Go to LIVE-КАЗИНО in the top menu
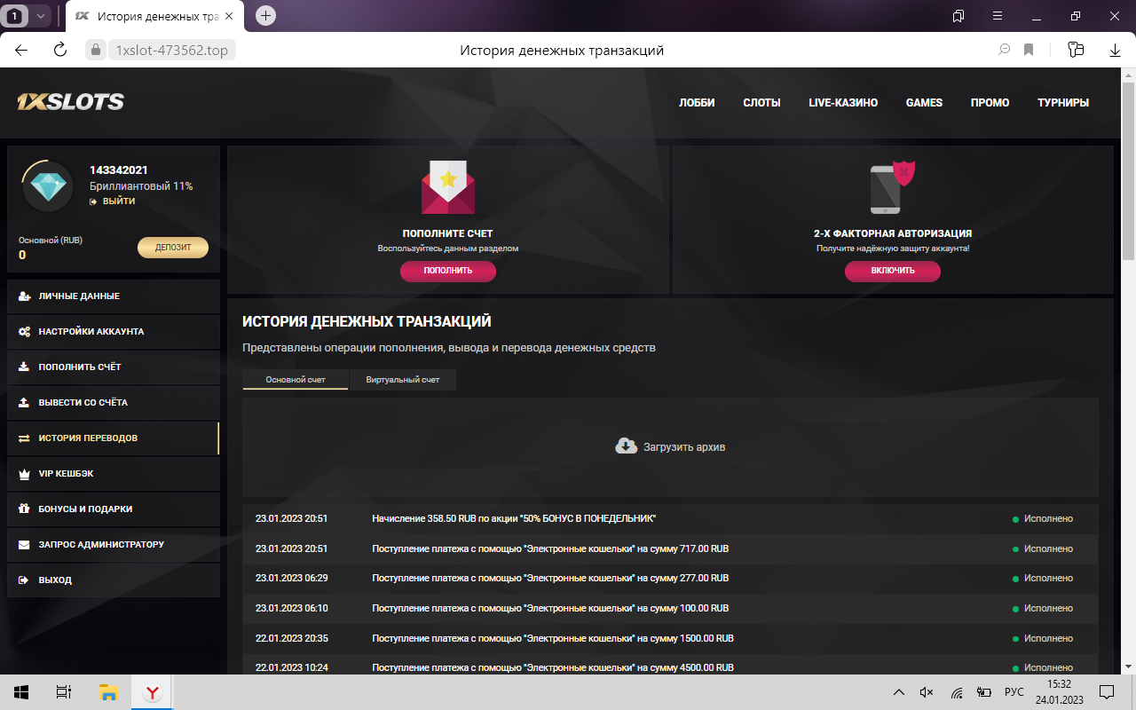Viewport: 1136px width, 710px height. tap(843, 103)
